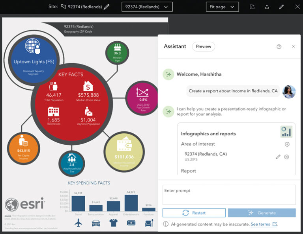Screen dimensions: 303x234
Task: Click the $4,037 Travel spending bar
Action: (x=78, y=204)
